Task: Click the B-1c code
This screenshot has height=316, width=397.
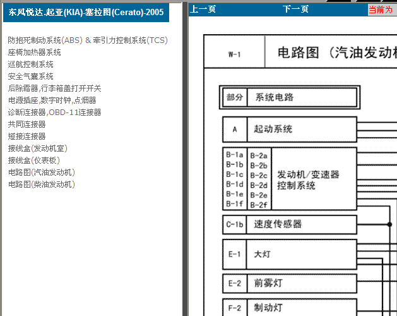Action: coord(235,174)
